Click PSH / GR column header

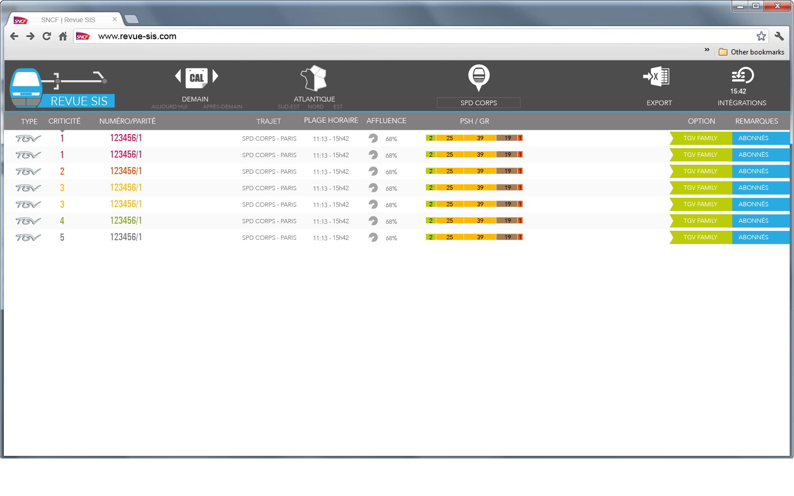(475, 121)
